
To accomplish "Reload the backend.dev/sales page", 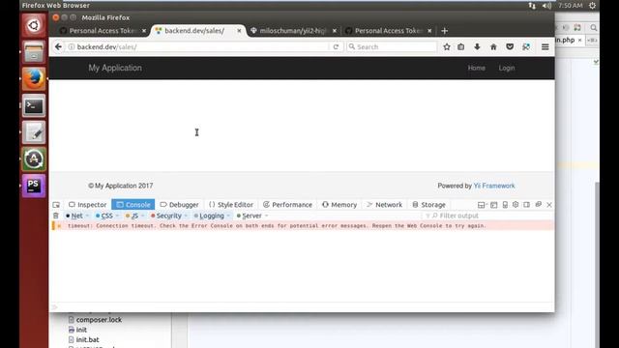I will tap(336, 46).
